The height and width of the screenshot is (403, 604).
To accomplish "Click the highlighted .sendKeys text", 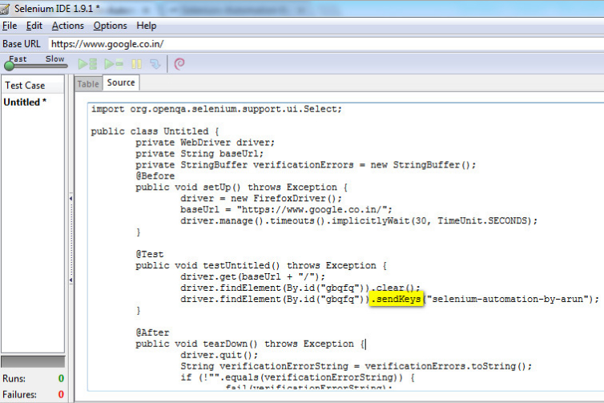I will [396, 300].
